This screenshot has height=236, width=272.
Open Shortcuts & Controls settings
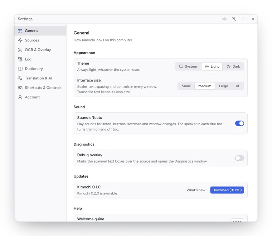click(40, 88)
